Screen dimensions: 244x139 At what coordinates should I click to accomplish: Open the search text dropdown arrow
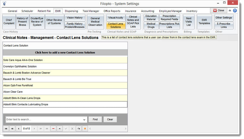coord(84,120)
